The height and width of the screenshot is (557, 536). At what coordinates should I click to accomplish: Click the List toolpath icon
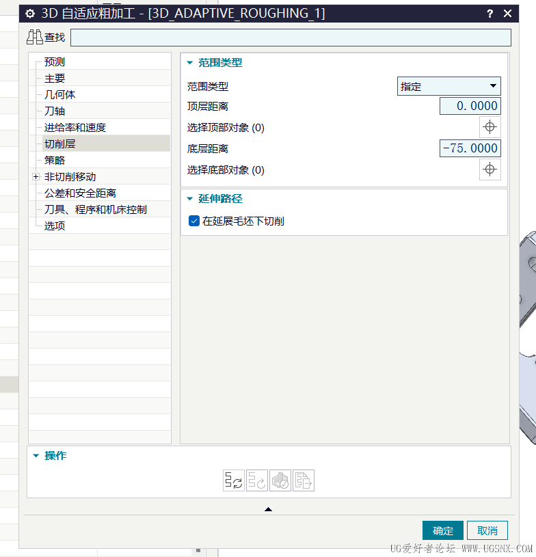303,480
